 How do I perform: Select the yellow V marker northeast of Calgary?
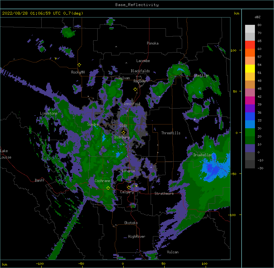tap(136, 186)
